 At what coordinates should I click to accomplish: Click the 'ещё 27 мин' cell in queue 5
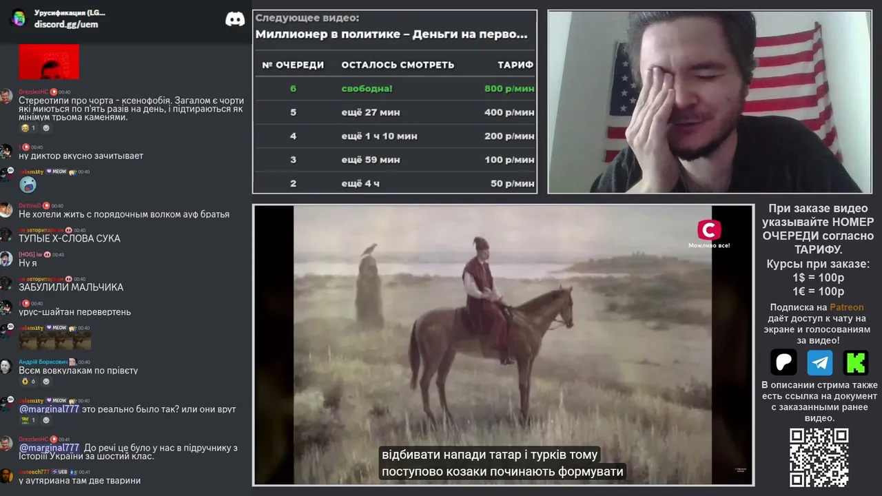pos(371,112)
